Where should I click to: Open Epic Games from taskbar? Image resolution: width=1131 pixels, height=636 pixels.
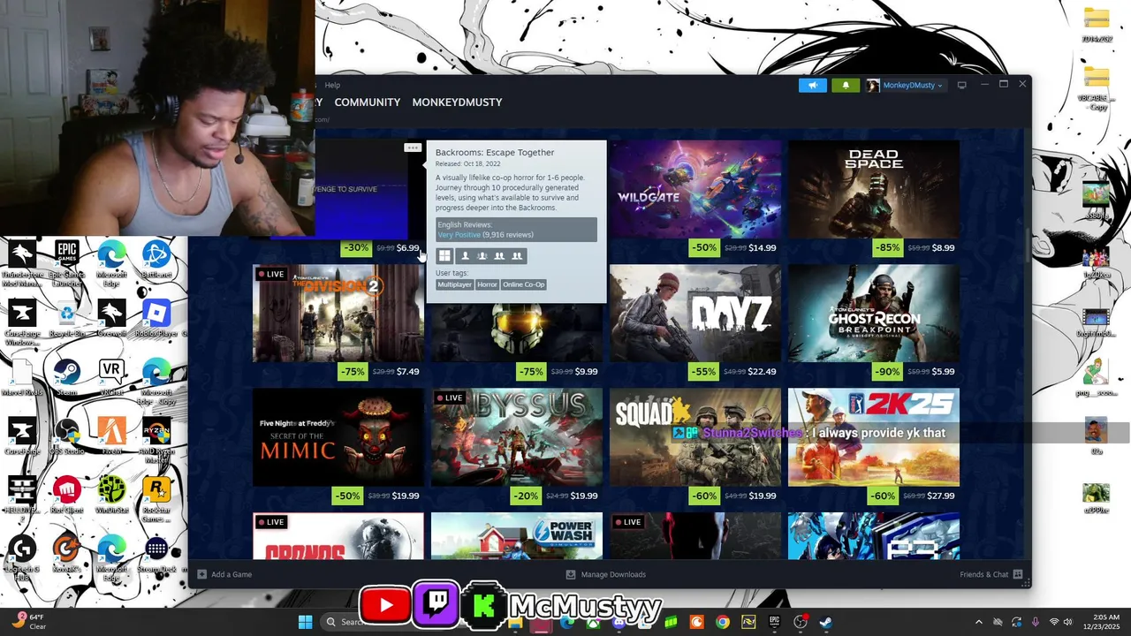click(775, 622)
